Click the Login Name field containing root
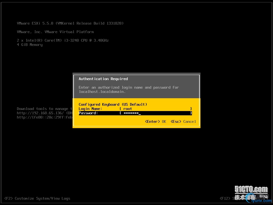The width and height of the screenshot is (273, 205). (x=156, y=109)
